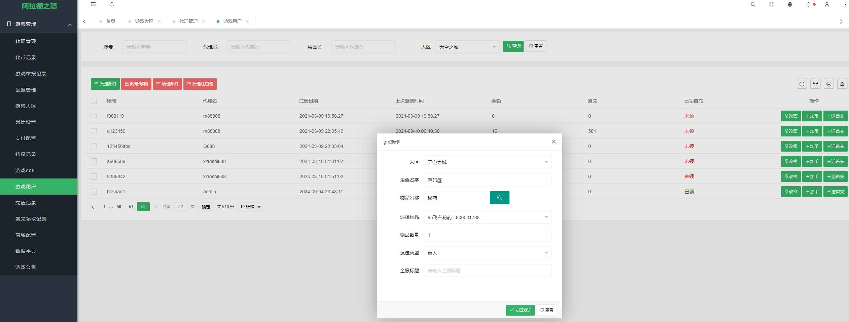Click the refresh page icon in header

[x=112, y=4]
